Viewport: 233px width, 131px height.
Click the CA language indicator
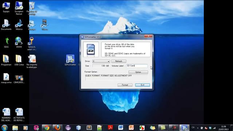[193, 127]
